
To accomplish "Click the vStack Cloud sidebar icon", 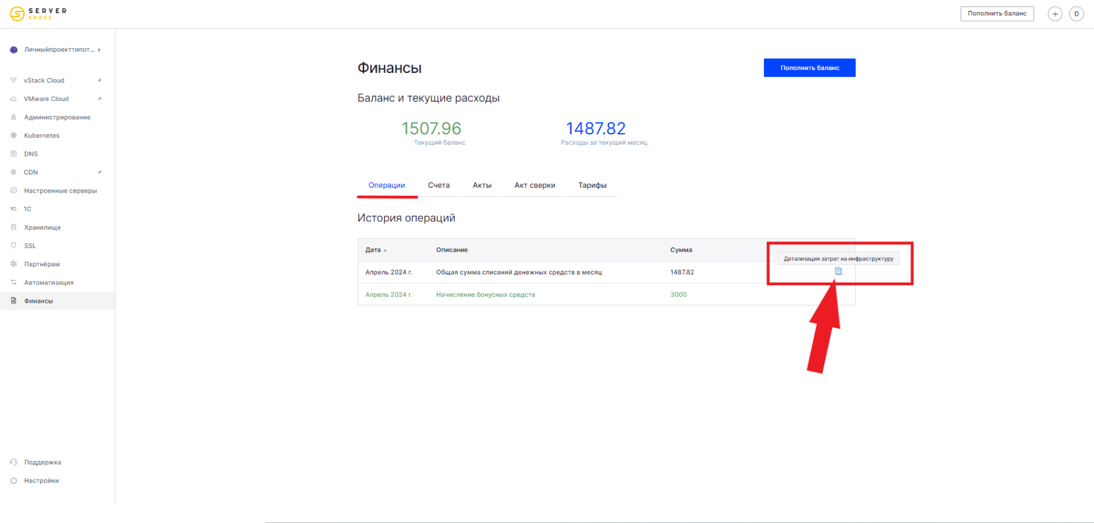I will (x=13, y=80).
